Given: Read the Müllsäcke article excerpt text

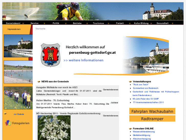Looking at the screenshot, I should point(69,93).
